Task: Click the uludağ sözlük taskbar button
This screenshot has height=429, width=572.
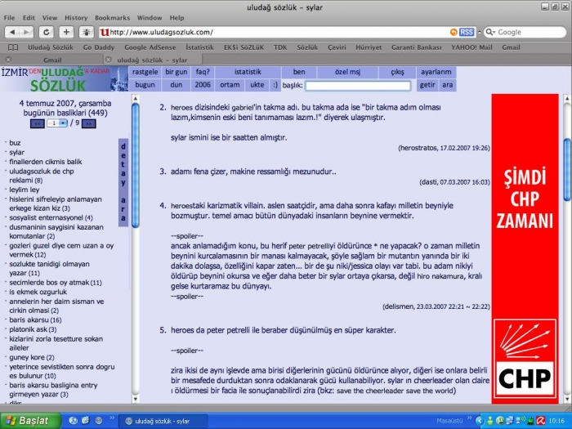Action: tap(163, 421)
